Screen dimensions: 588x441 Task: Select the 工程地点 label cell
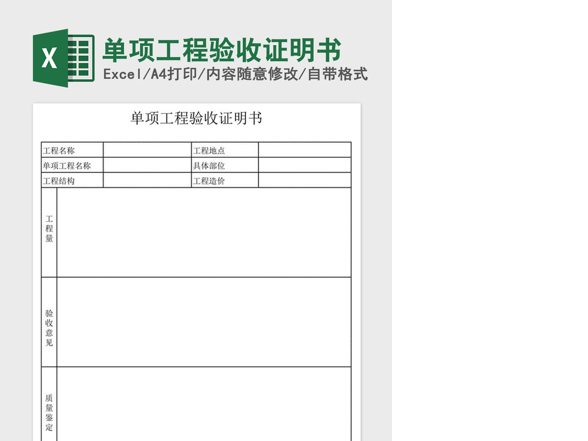225,150
